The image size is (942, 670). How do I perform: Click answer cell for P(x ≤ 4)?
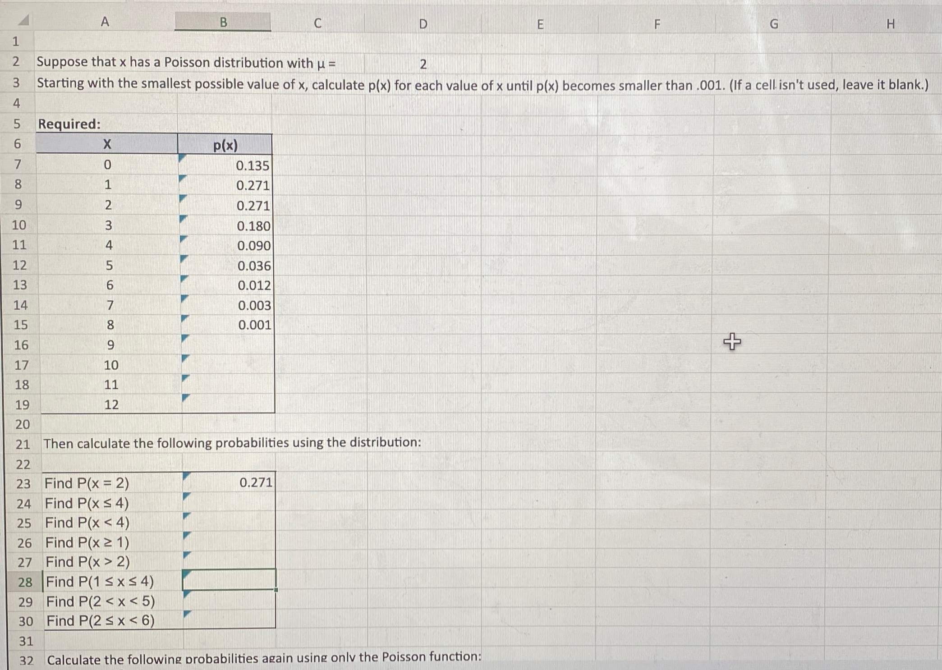tap(229, 503)
